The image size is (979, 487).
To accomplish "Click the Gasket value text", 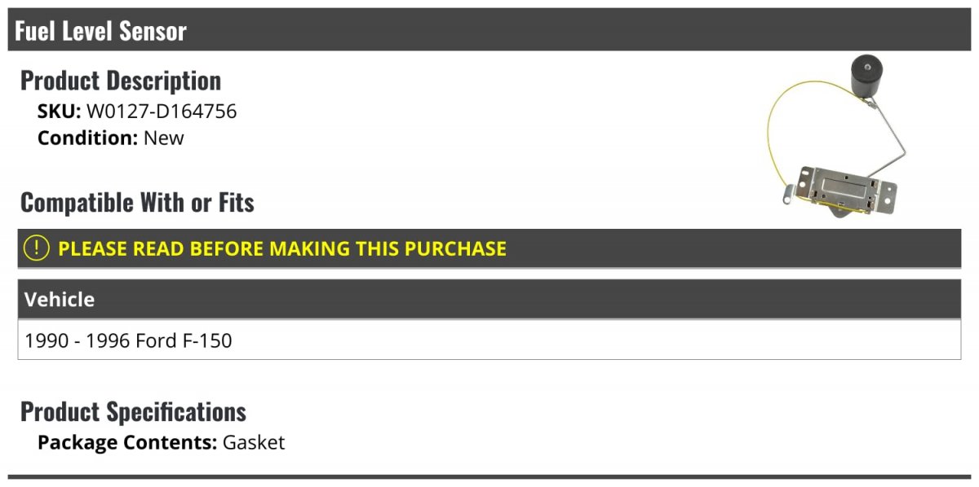I will (254, 443).
